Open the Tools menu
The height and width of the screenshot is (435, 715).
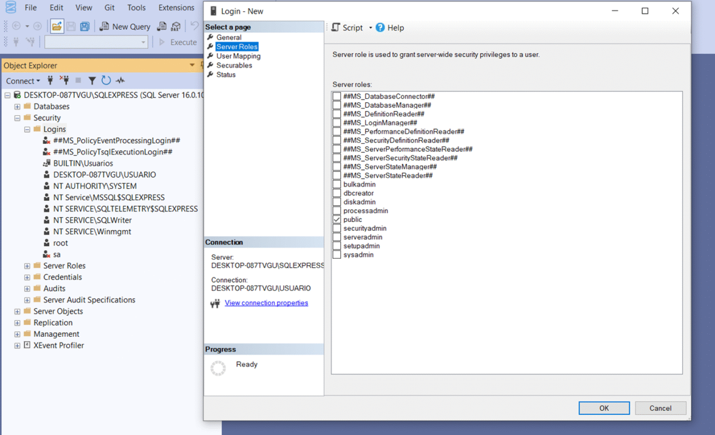(x=136, y=8)
